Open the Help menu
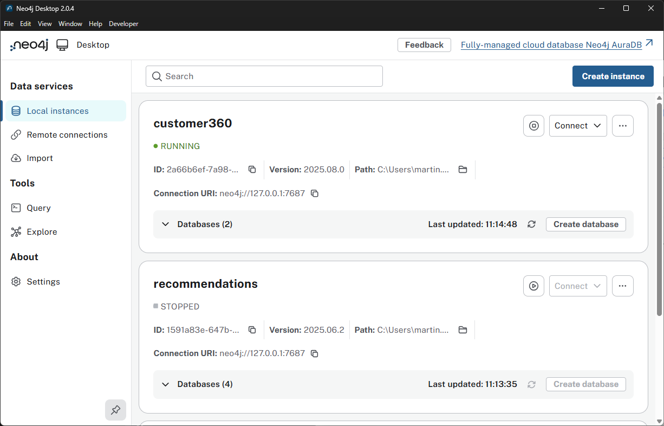664x426 pixels. 95,24
